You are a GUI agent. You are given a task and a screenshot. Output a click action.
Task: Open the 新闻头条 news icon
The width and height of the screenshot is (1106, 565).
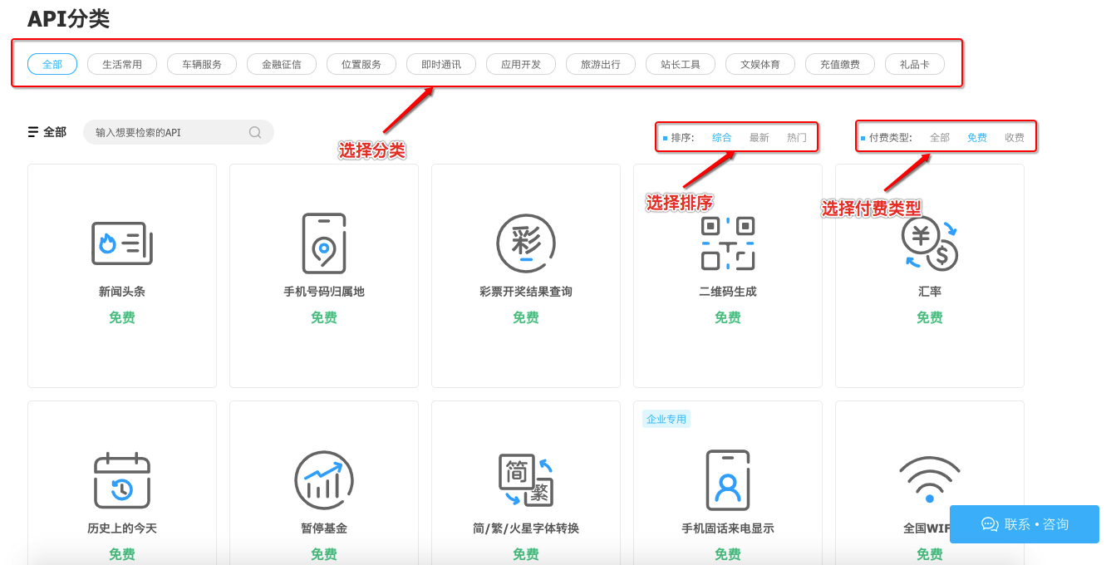122,243
